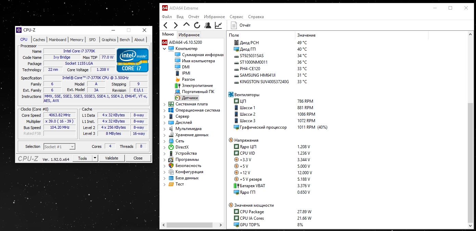This screenshot has height=231, width=476.
Task: Click the DirectX Xbox icon in tree
Action: pos(171,147)
